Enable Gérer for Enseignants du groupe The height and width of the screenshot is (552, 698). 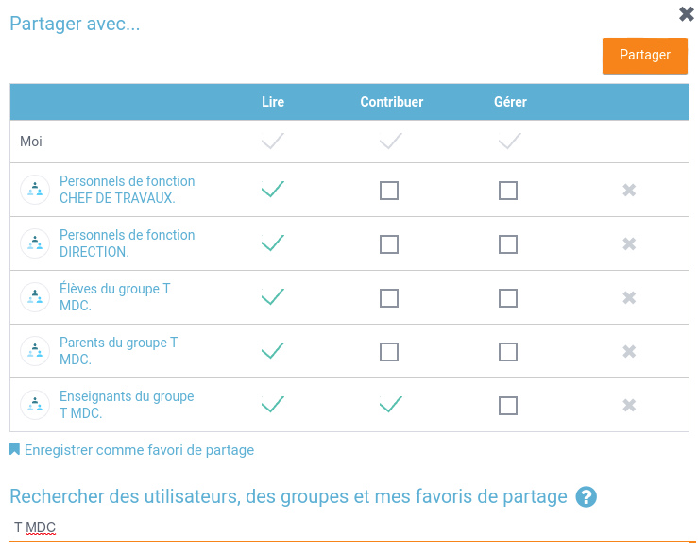coord(508,406)
